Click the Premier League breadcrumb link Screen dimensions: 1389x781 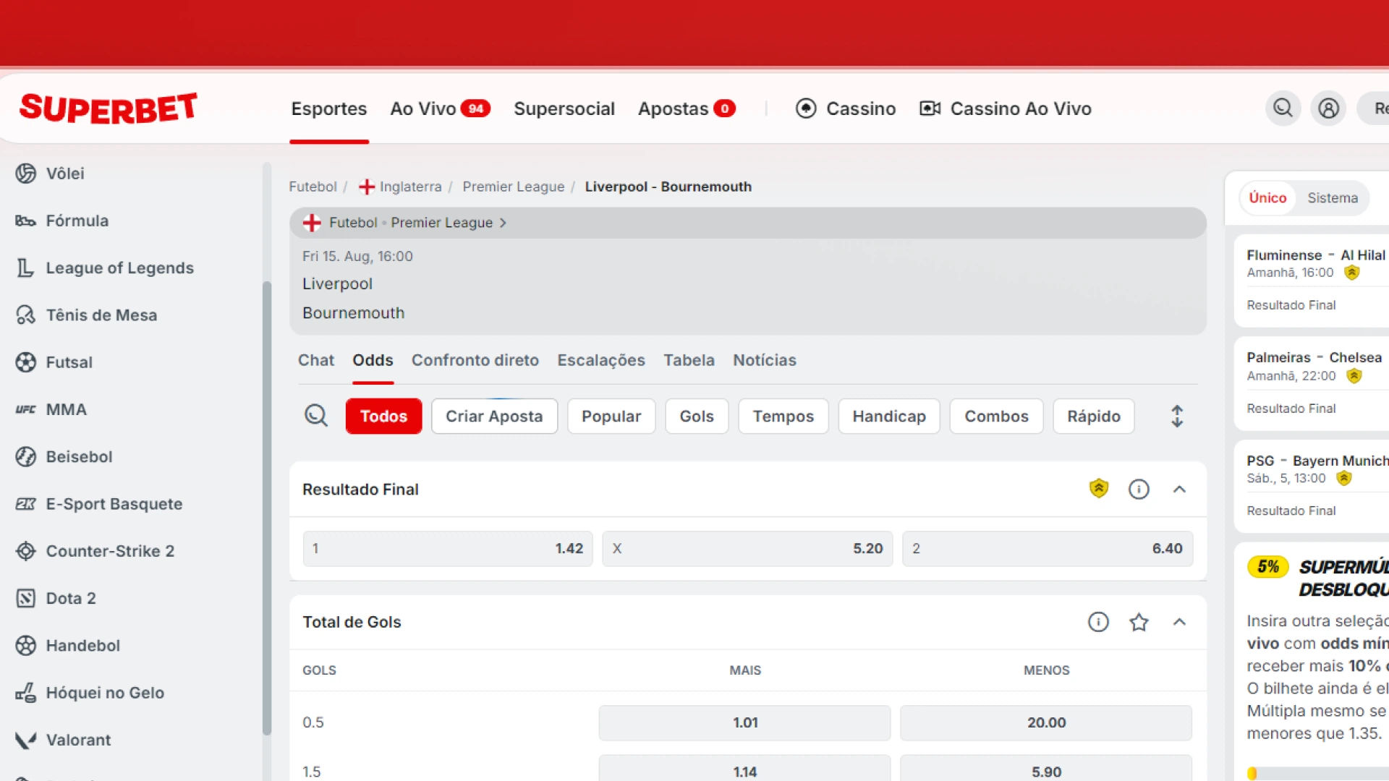click(x=514, y=187)
